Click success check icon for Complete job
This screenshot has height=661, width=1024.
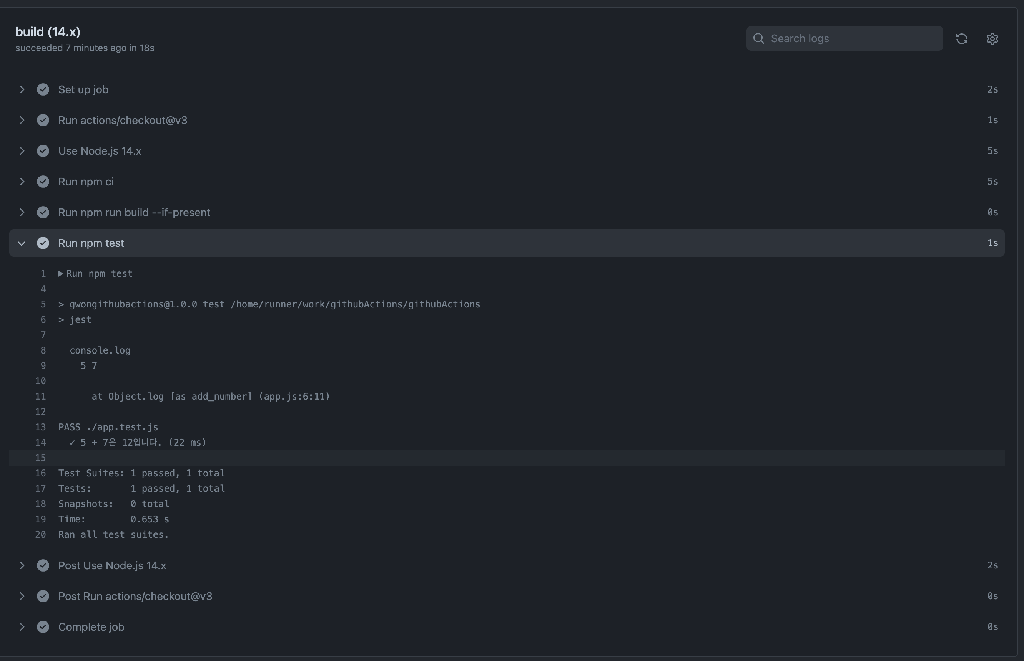(43, 627)
